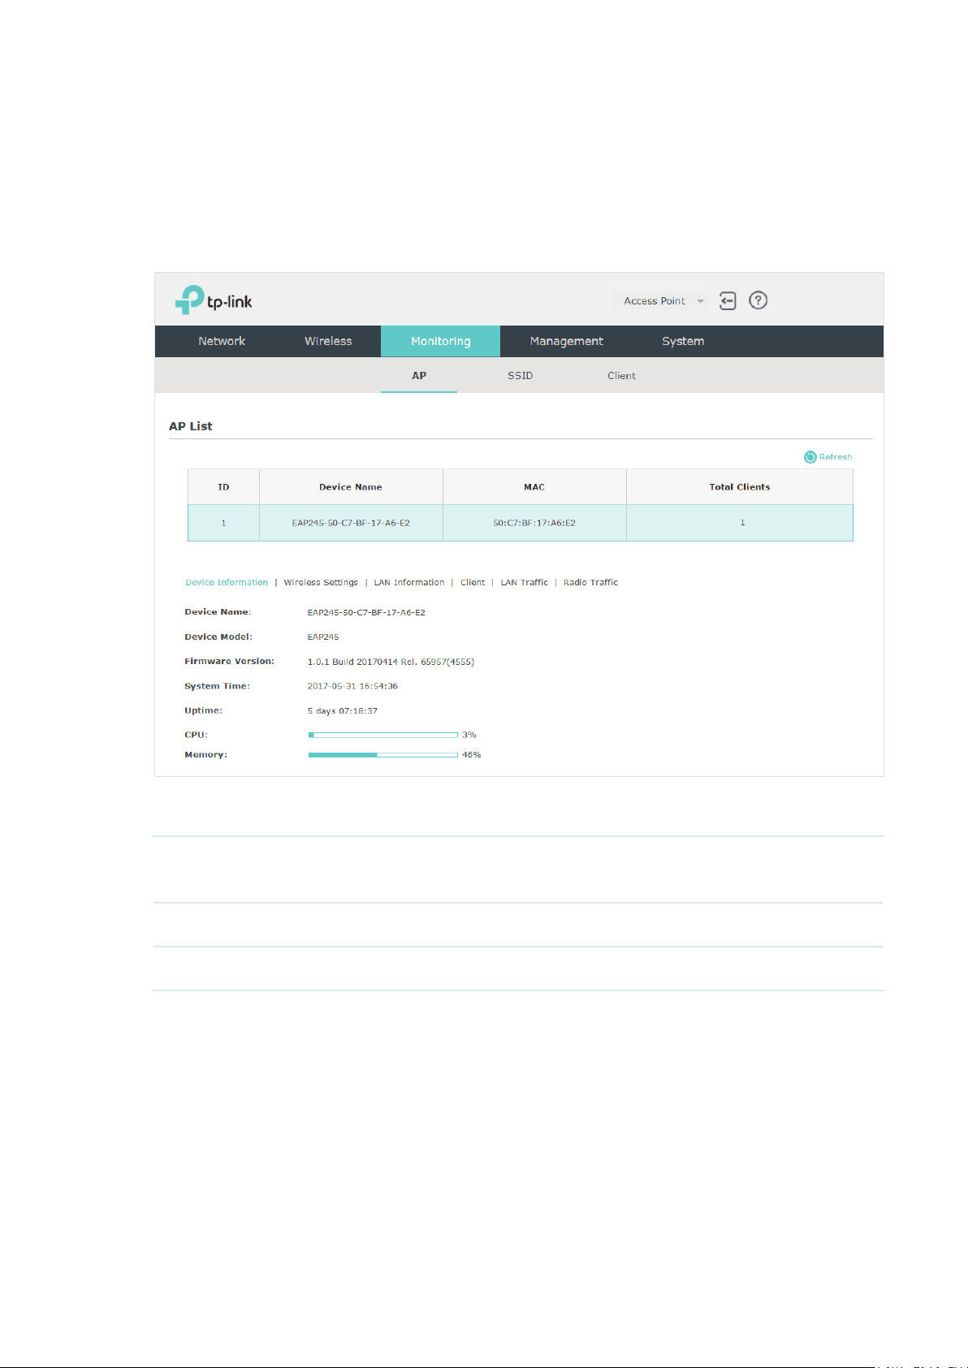Click the Refresh icon

tap(810, 457)
